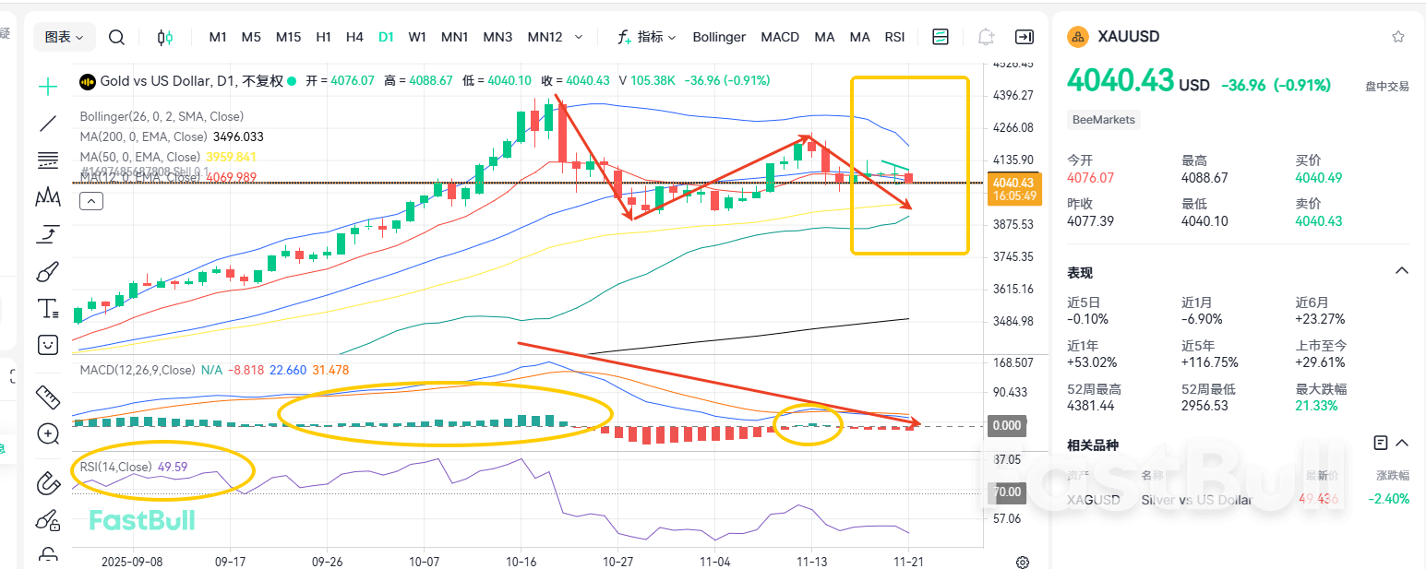Viewport: 1426px width, 569px height.
Task: Open the candlestick chart style selector
Action: coord(165,37)
